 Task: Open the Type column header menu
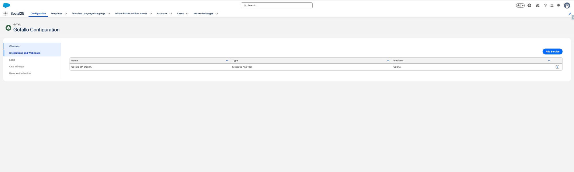point(388,60)
